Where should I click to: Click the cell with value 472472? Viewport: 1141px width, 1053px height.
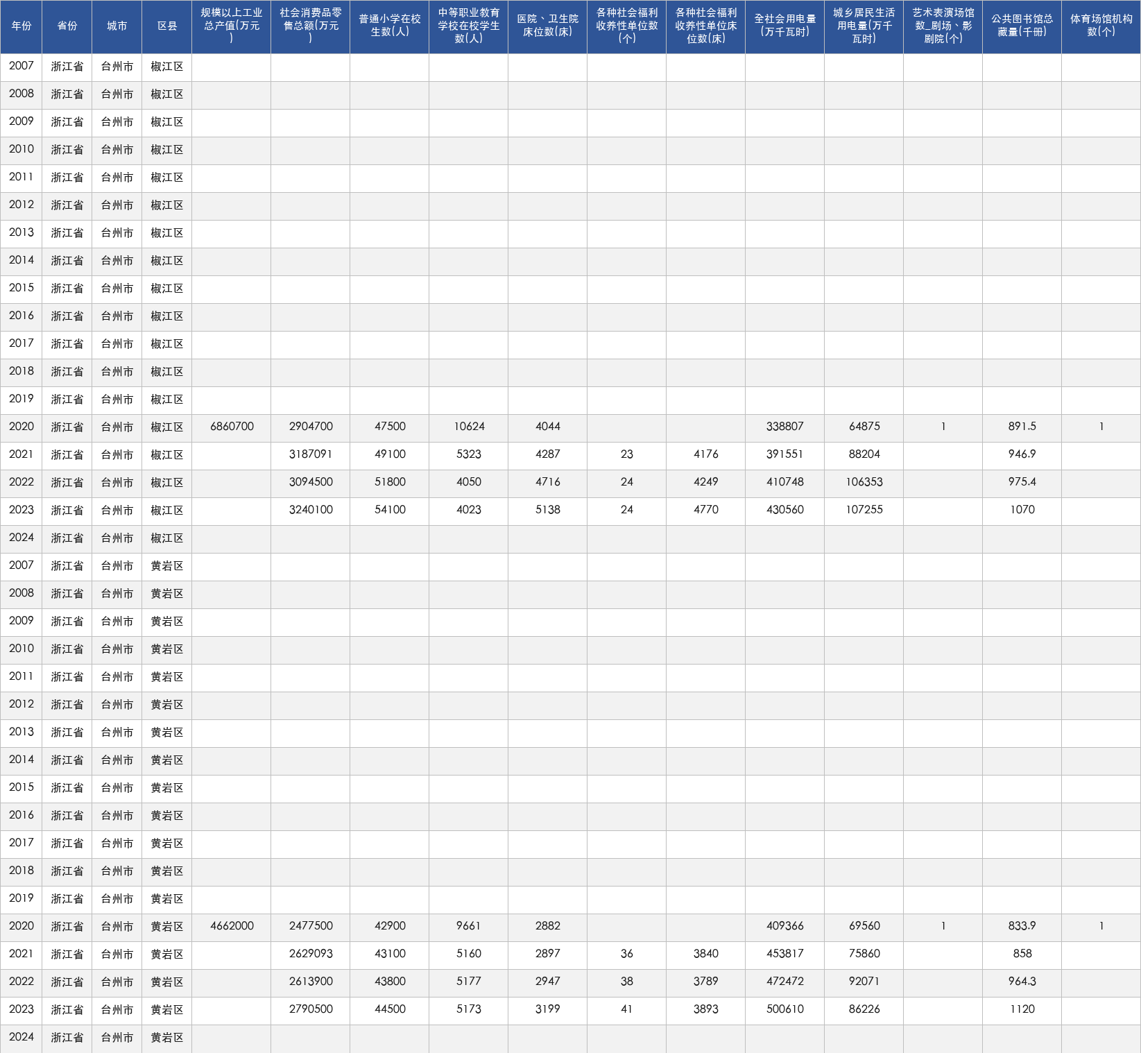(785, 982)
